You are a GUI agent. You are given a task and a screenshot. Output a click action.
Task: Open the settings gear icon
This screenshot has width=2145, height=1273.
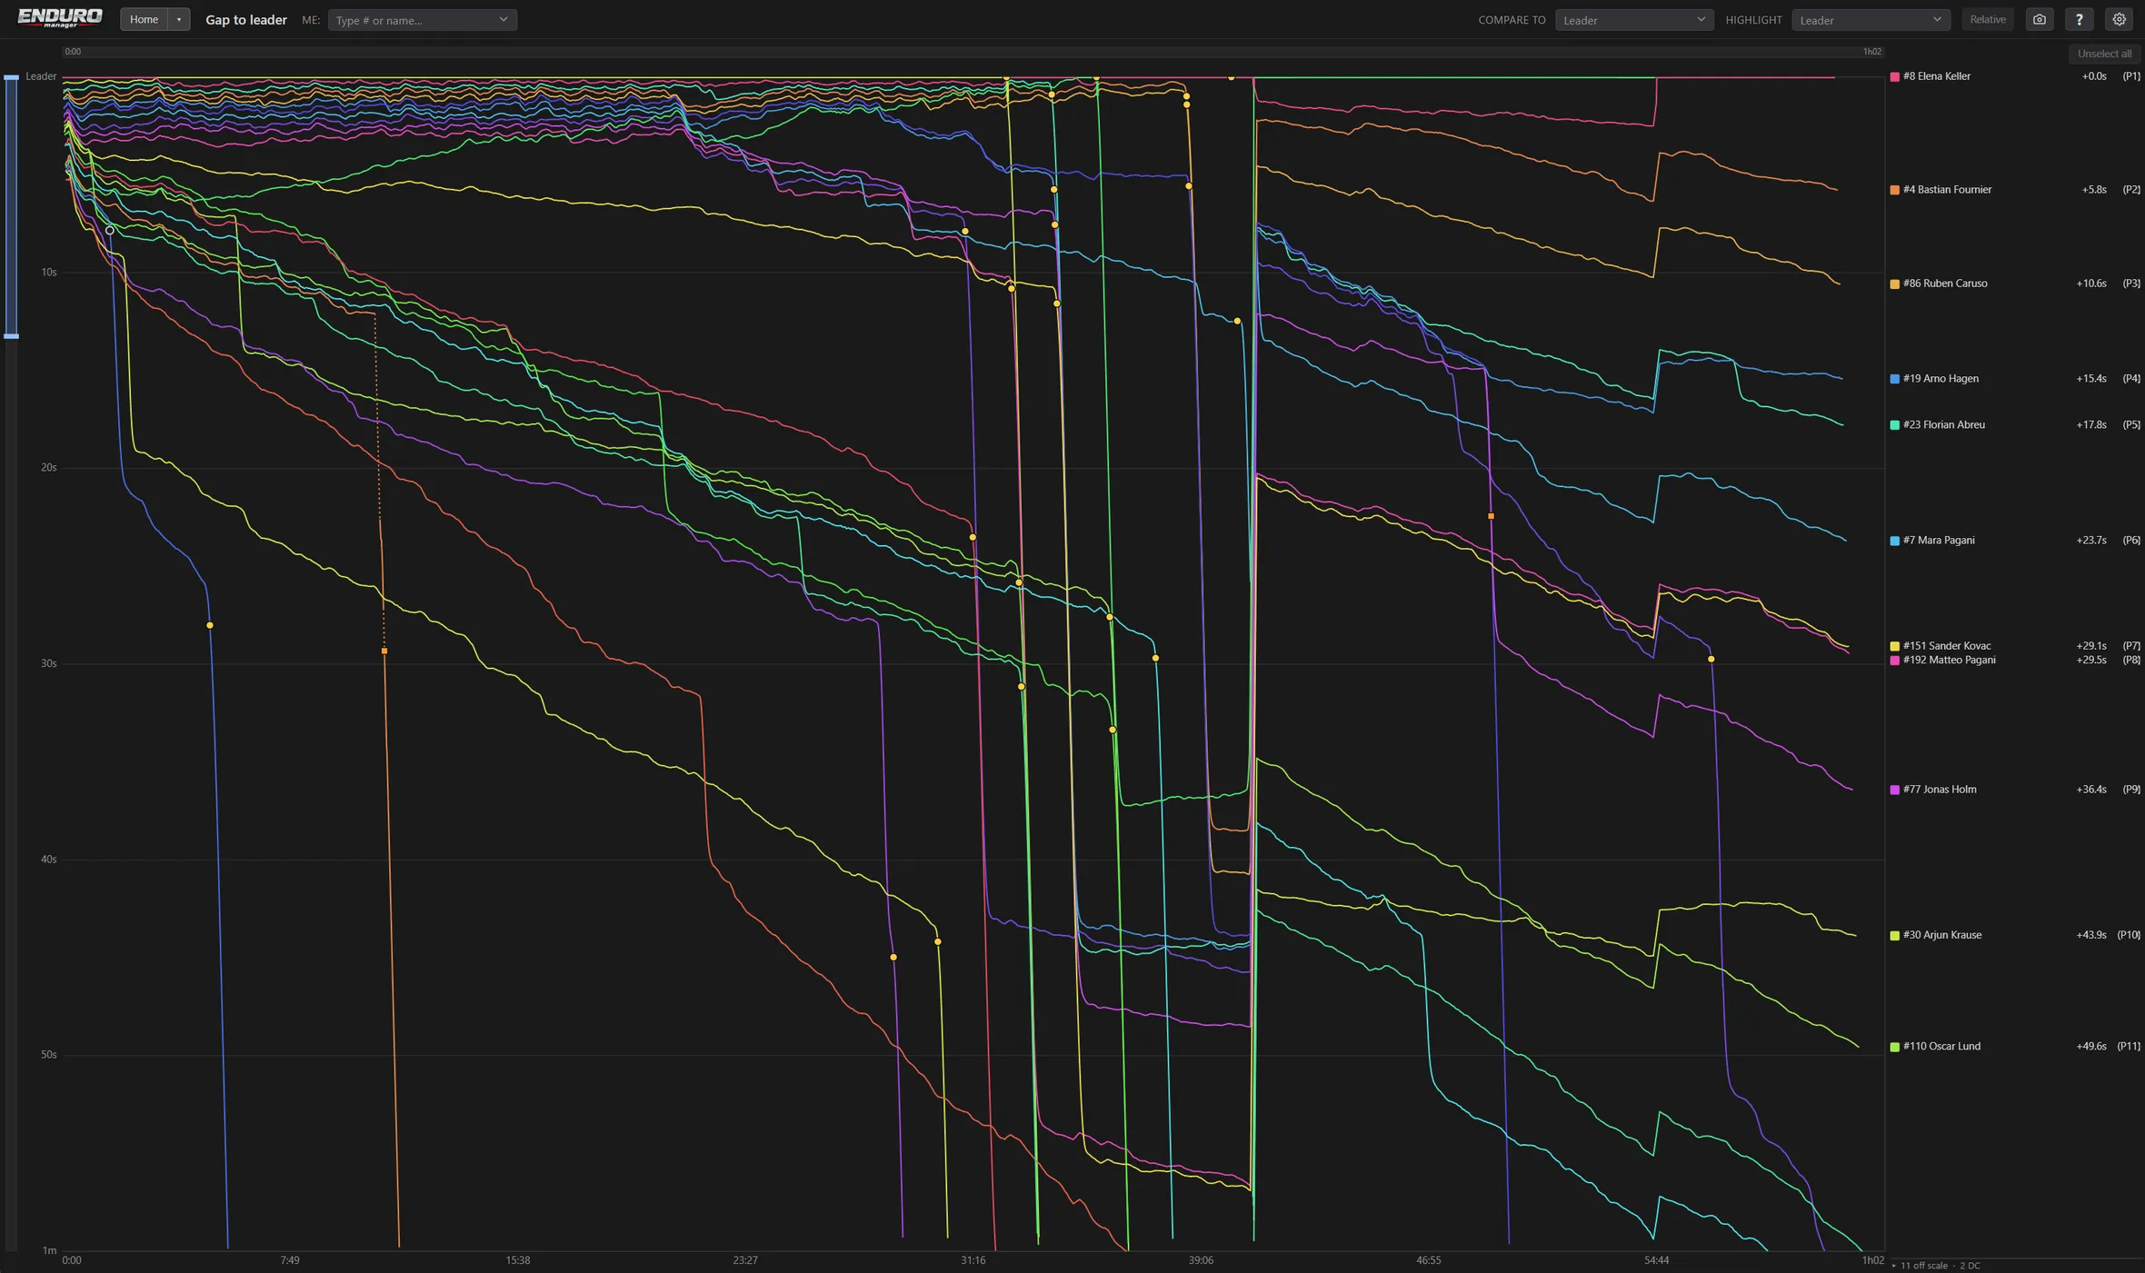(x=2119, y=19)
